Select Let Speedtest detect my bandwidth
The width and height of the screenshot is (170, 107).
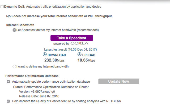14,30
